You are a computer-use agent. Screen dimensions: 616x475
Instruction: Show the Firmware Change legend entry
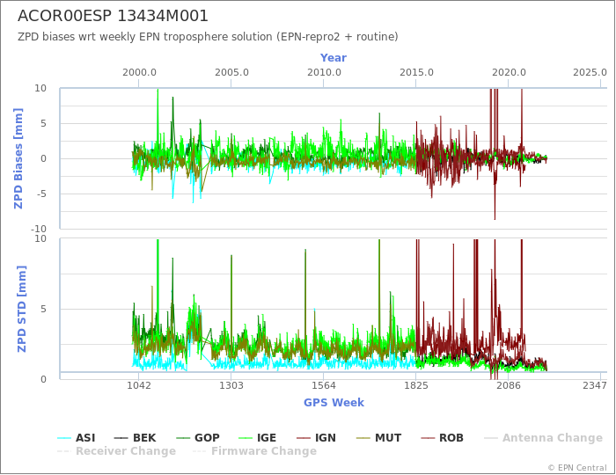(x=254, y=451)
